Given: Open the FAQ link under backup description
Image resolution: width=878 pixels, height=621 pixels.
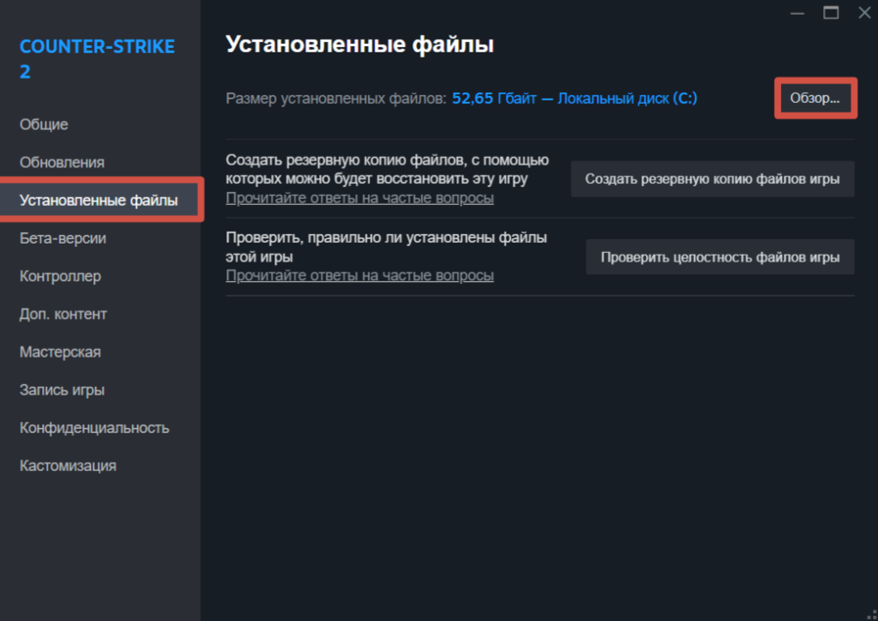Looking at the screenshot, I should coord(359,198).
